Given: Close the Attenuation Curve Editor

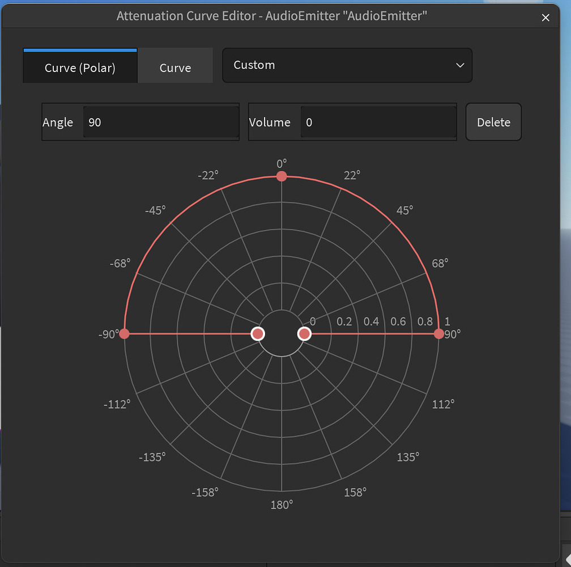Looking at the screenshot, I should 546,17.
